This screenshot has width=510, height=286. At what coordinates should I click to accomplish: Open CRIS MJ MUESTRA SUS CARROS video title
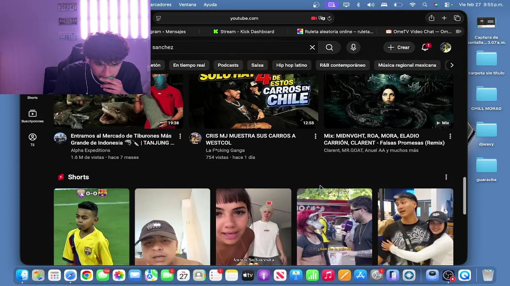coord(251,139)
